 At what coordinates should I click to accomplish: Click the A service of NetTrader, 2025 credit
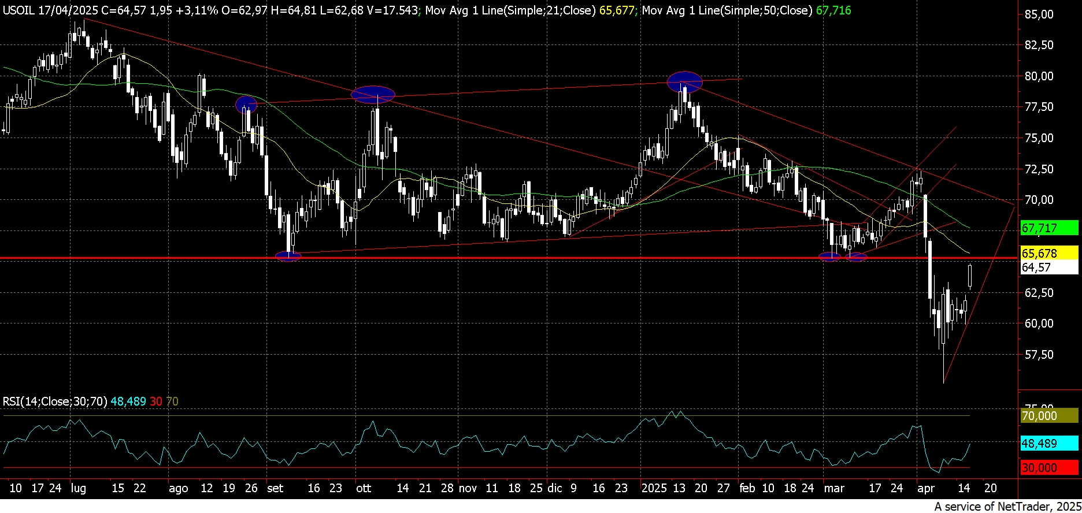(1006, 506)
